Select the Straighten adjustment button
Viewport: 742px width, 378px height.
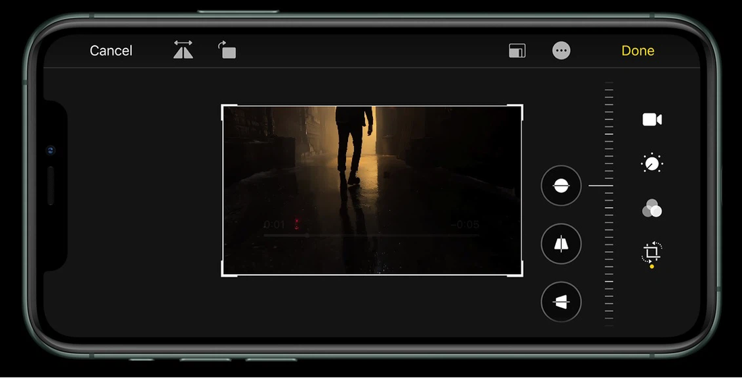561,186
